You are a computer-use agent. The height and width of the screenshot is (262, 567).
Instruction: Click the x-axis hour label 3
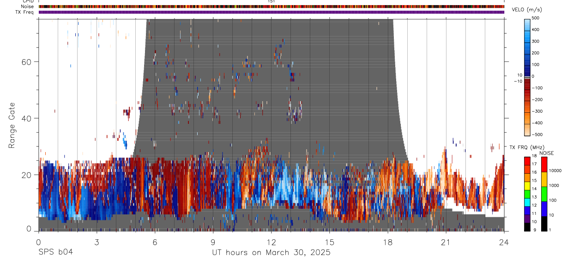(x=97, y=242)
